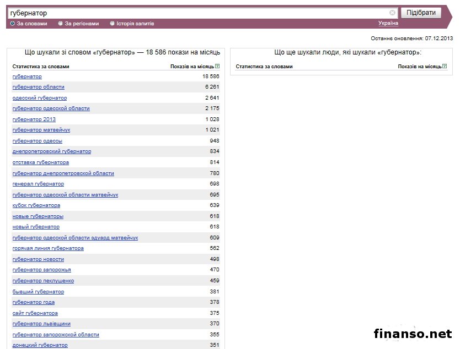The width and height of the screenshot is (460, 349).
Task: Click into the search field containing 'губернатор'
Action: click(199, 13)
